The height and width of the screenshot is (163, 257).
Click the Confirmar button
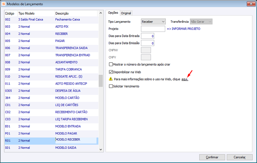pos(212,157)
